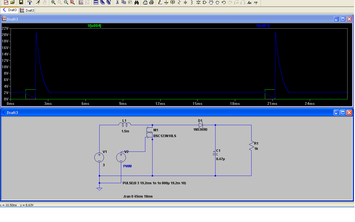Click the Print Setup icon
Image resolution: width=355 pixels, height=222 pixels.
[x=145, y=2]
